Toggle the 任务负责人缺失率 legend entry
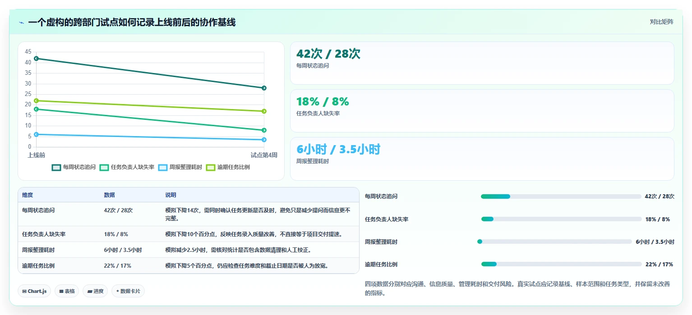Screen dimensions: 692x315 127,167
